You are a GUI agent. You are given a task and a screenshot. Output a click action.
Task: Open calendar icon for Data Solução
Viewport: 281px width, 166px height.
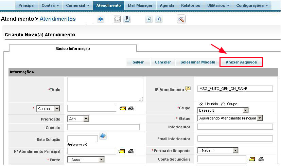(103, 136)
